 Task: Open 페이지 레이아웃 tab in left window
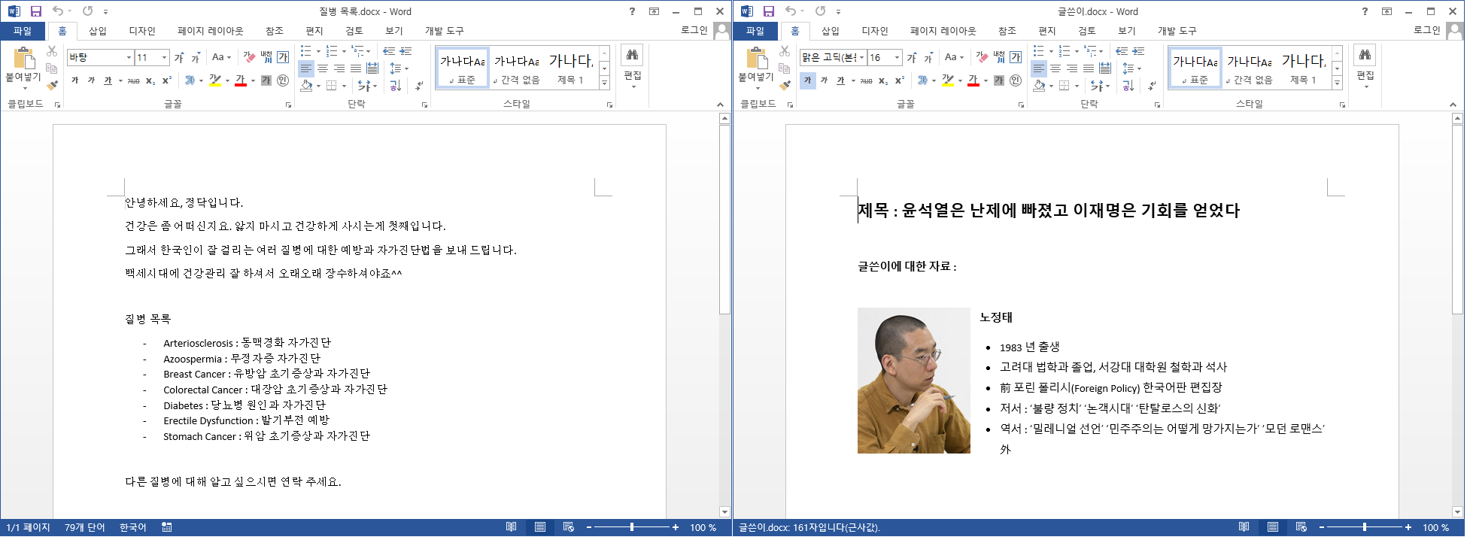211,31
